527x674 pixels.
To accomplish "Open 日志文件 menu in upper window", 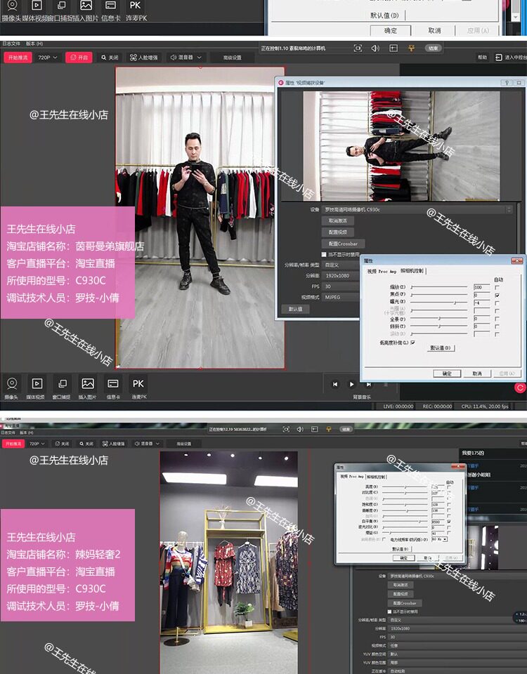I will pos(11,44).
